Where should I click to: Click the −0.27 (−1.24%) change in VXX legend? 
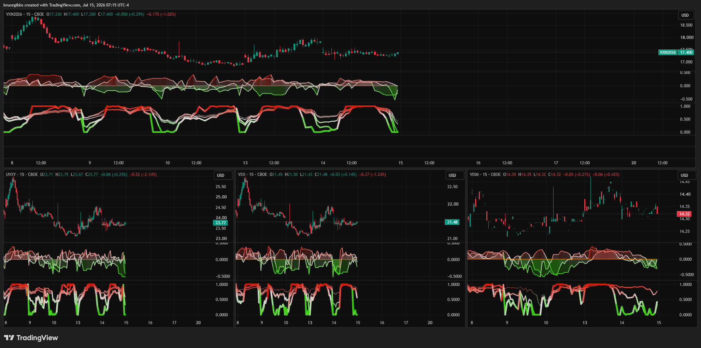[373, 175]
